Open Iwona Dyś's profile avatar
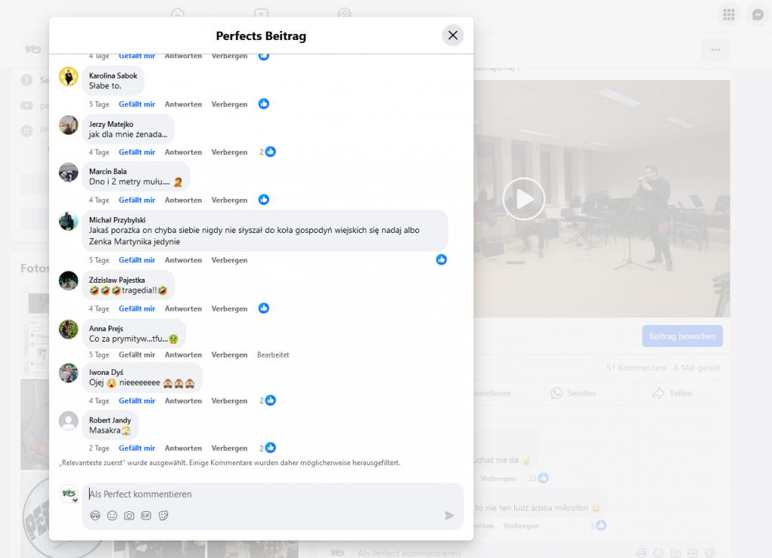772x558 pixels. point(69,373)
